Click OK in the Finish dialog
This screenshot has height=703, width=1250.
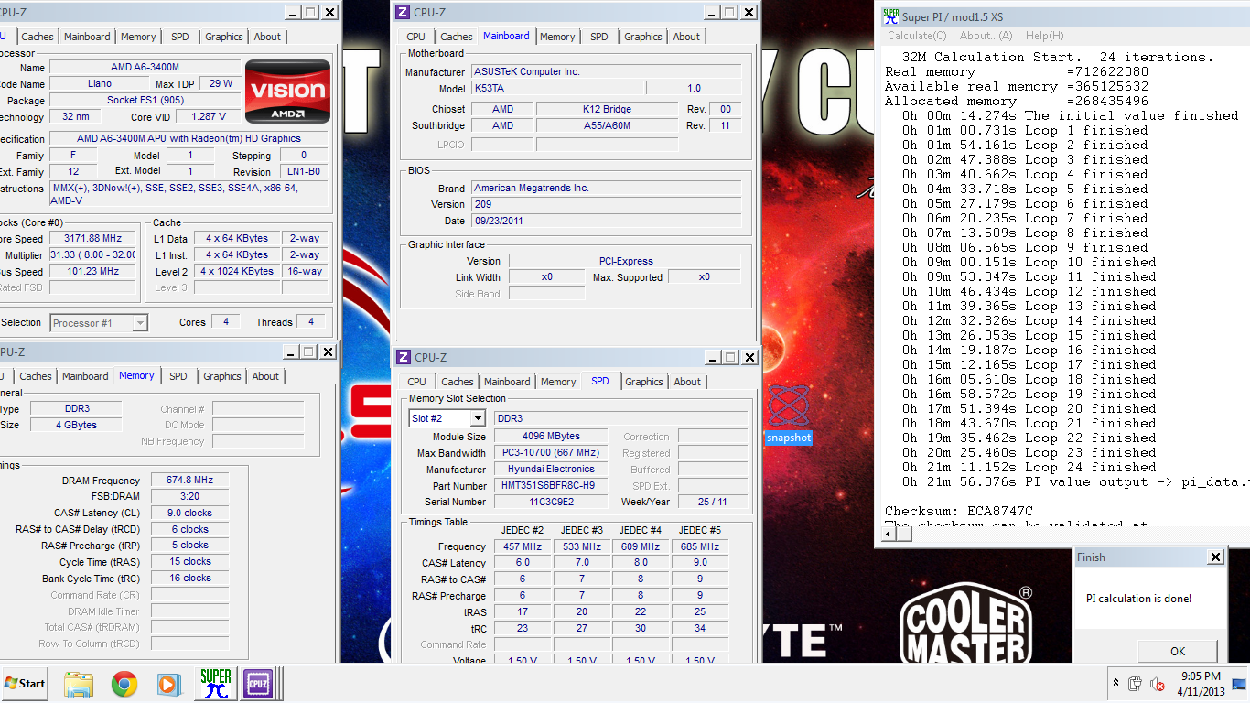click(x=1178, y=651)
